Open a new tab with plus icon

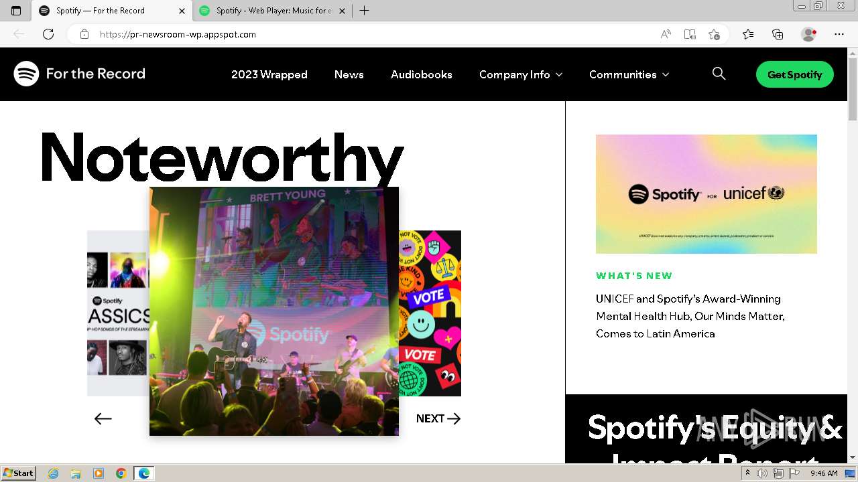pos(364,11)
